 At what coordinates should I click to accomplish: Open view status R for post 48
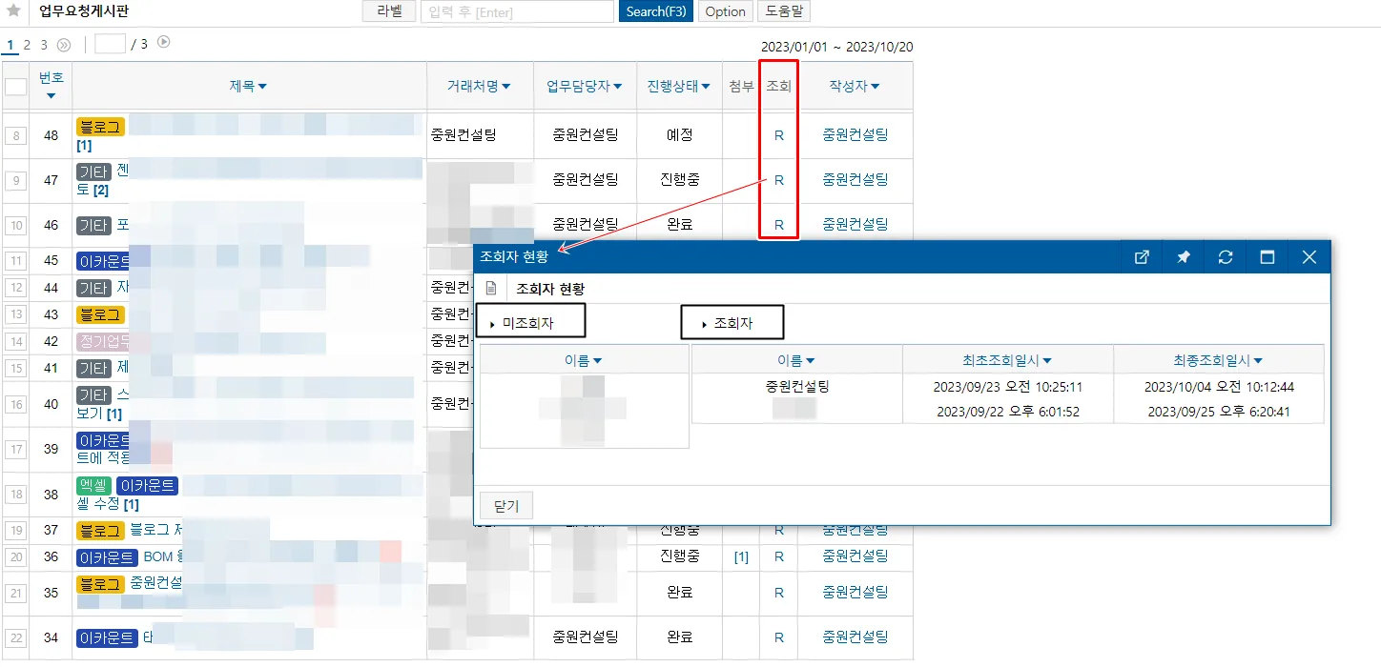(x=779, y=135)
